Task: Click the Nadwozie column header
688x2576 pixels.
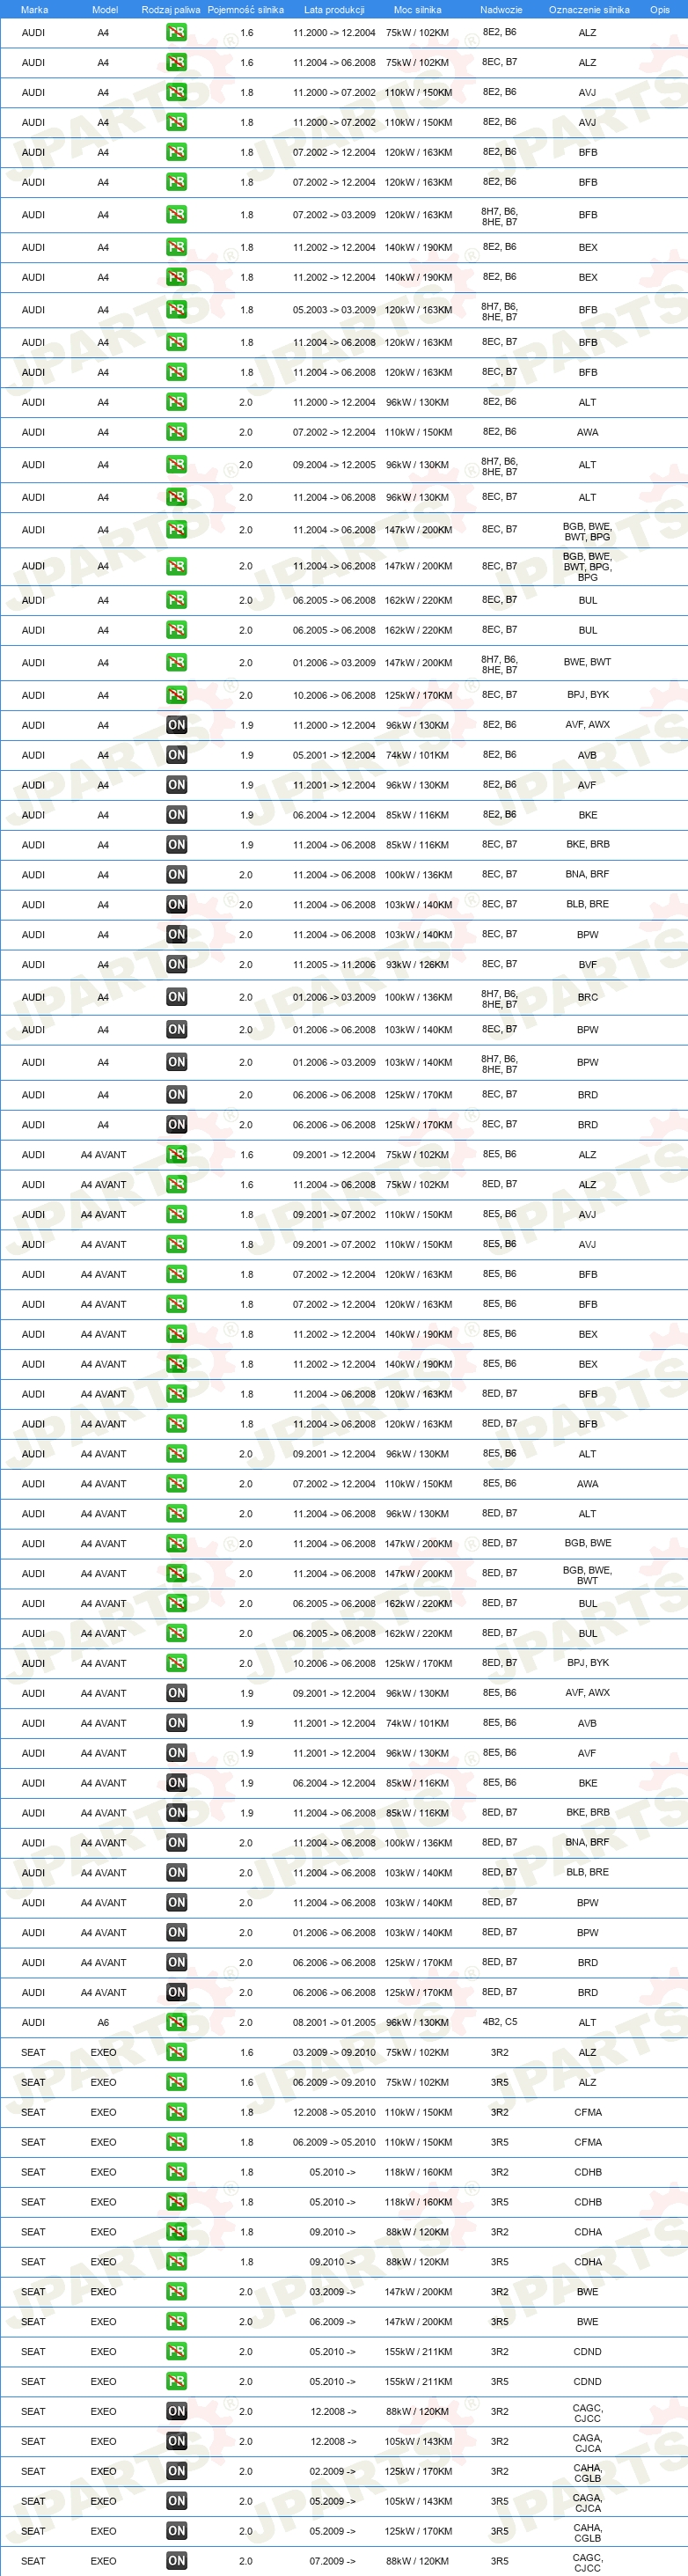Action: coord(501,10)
